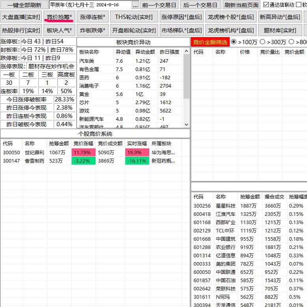
Task: Click 刷新当前页面 button
Action: pos(241,5)
